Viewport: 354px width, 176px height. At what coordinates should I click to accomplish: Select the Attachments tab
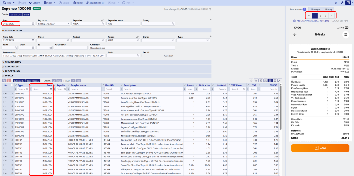click(x=298, y=9)
